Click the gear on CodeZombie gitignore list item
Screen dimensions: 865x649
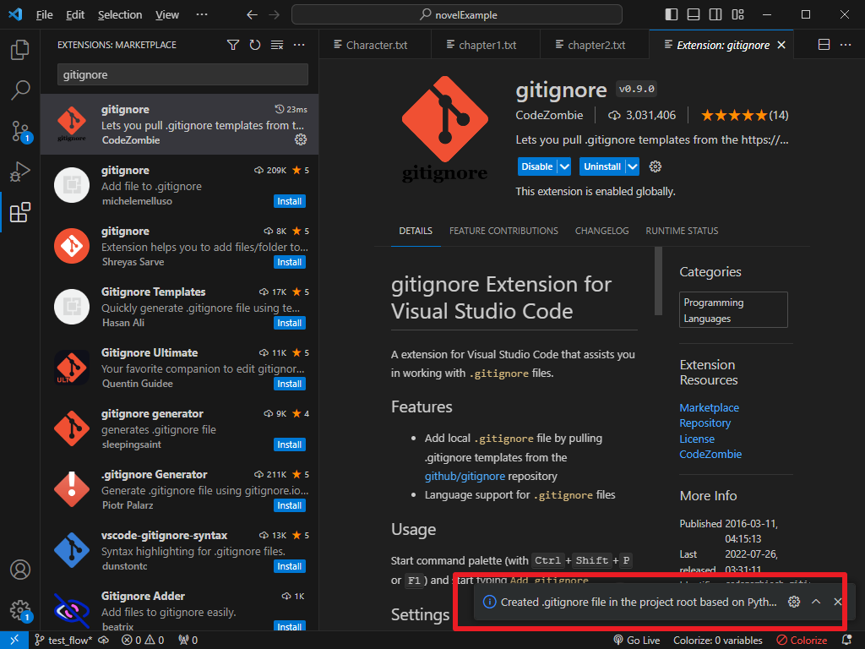click(x=301, y=139)
